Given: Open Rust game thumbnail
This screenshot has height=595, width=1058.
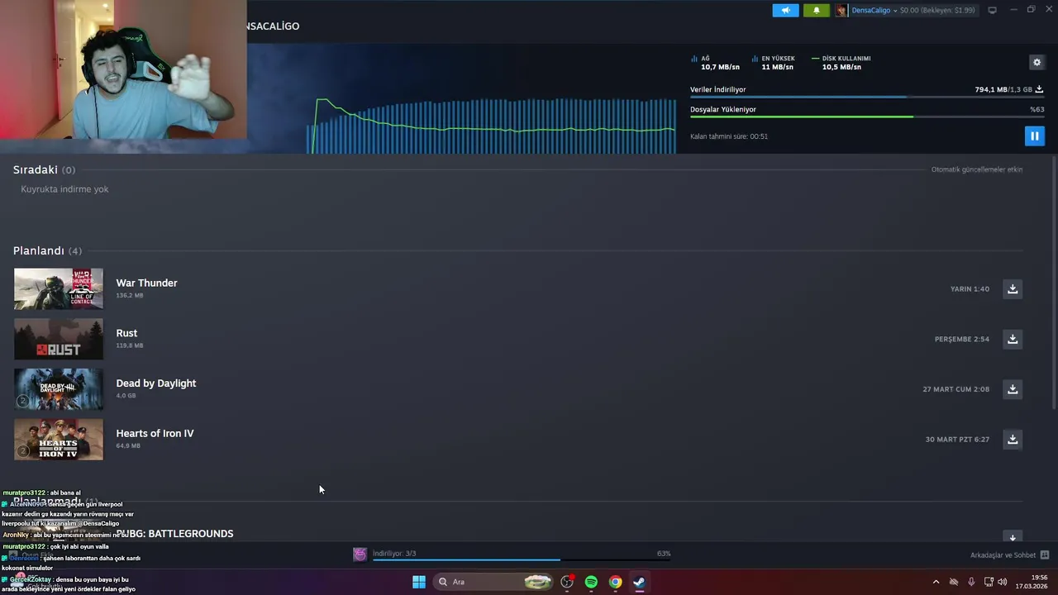Looking at the screenshot, I should (59, 339).
